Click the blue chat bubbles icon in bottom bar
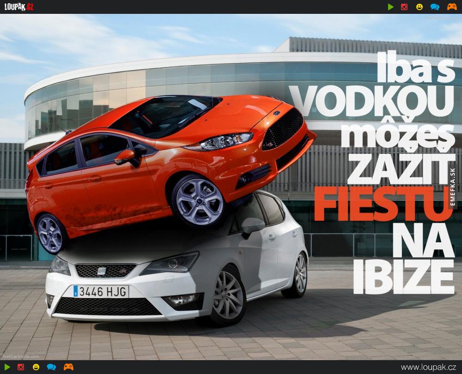The width and height of the screenshot is (462, 374). (x=51, y=367)
